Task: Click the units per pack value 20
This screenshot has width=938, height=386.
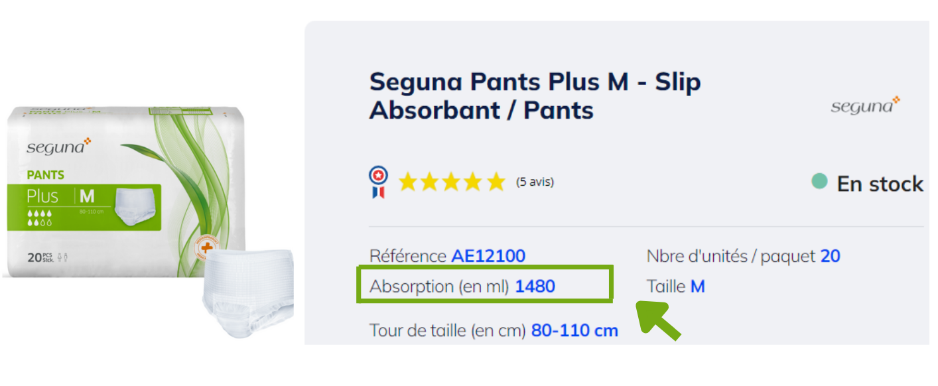Action: pyautogui.click(x=830, y=256)
